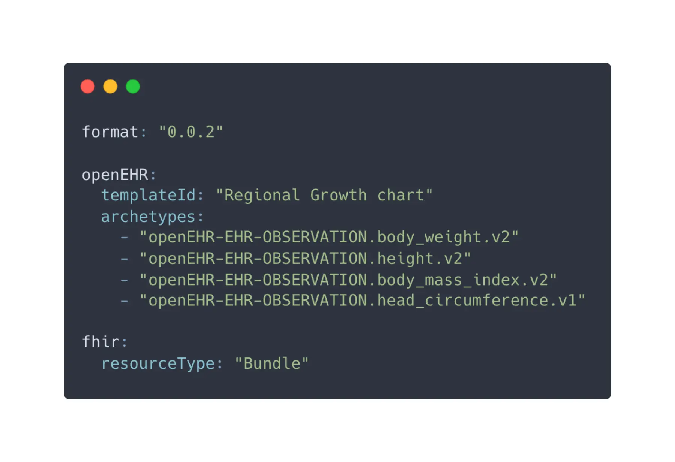675x462 pixels.
Task: Click the resourceType property name
Action: (x=158, y=363)
